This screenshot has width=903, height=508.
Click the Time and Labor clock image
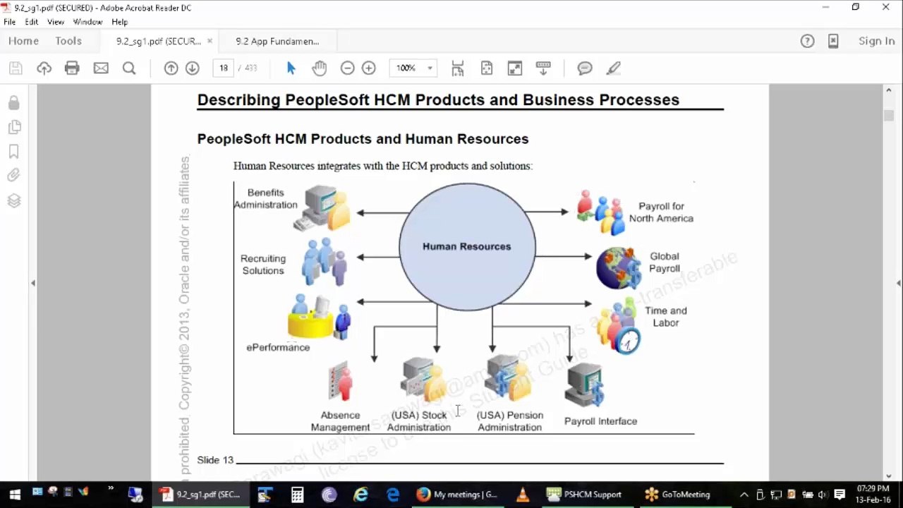(x=619, y=327)
